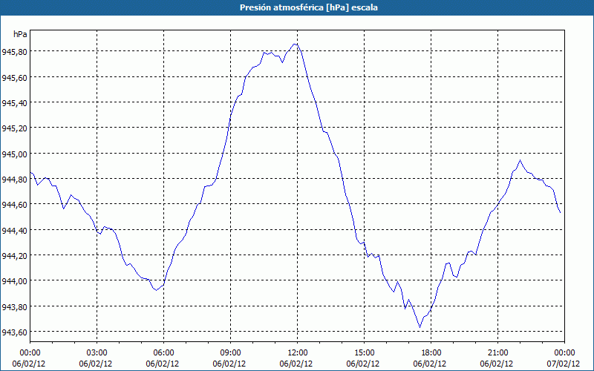
Task: Click the 944,20 y-axis label
Action: click(14, 255)
